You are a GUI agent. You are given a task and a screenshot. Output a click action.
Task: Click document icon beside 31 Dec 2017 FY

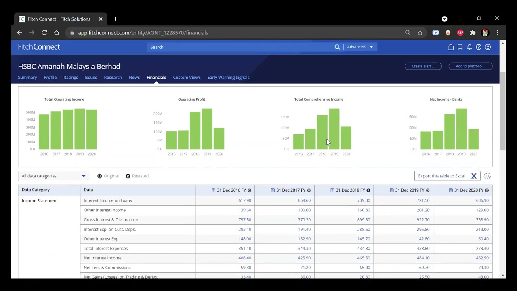pos(273,190)
